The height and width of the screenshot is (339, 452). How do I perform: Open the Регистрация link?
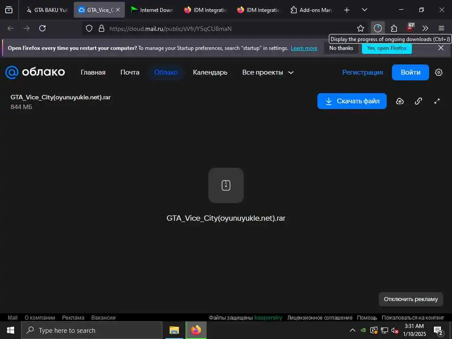[x=363, y=72]
